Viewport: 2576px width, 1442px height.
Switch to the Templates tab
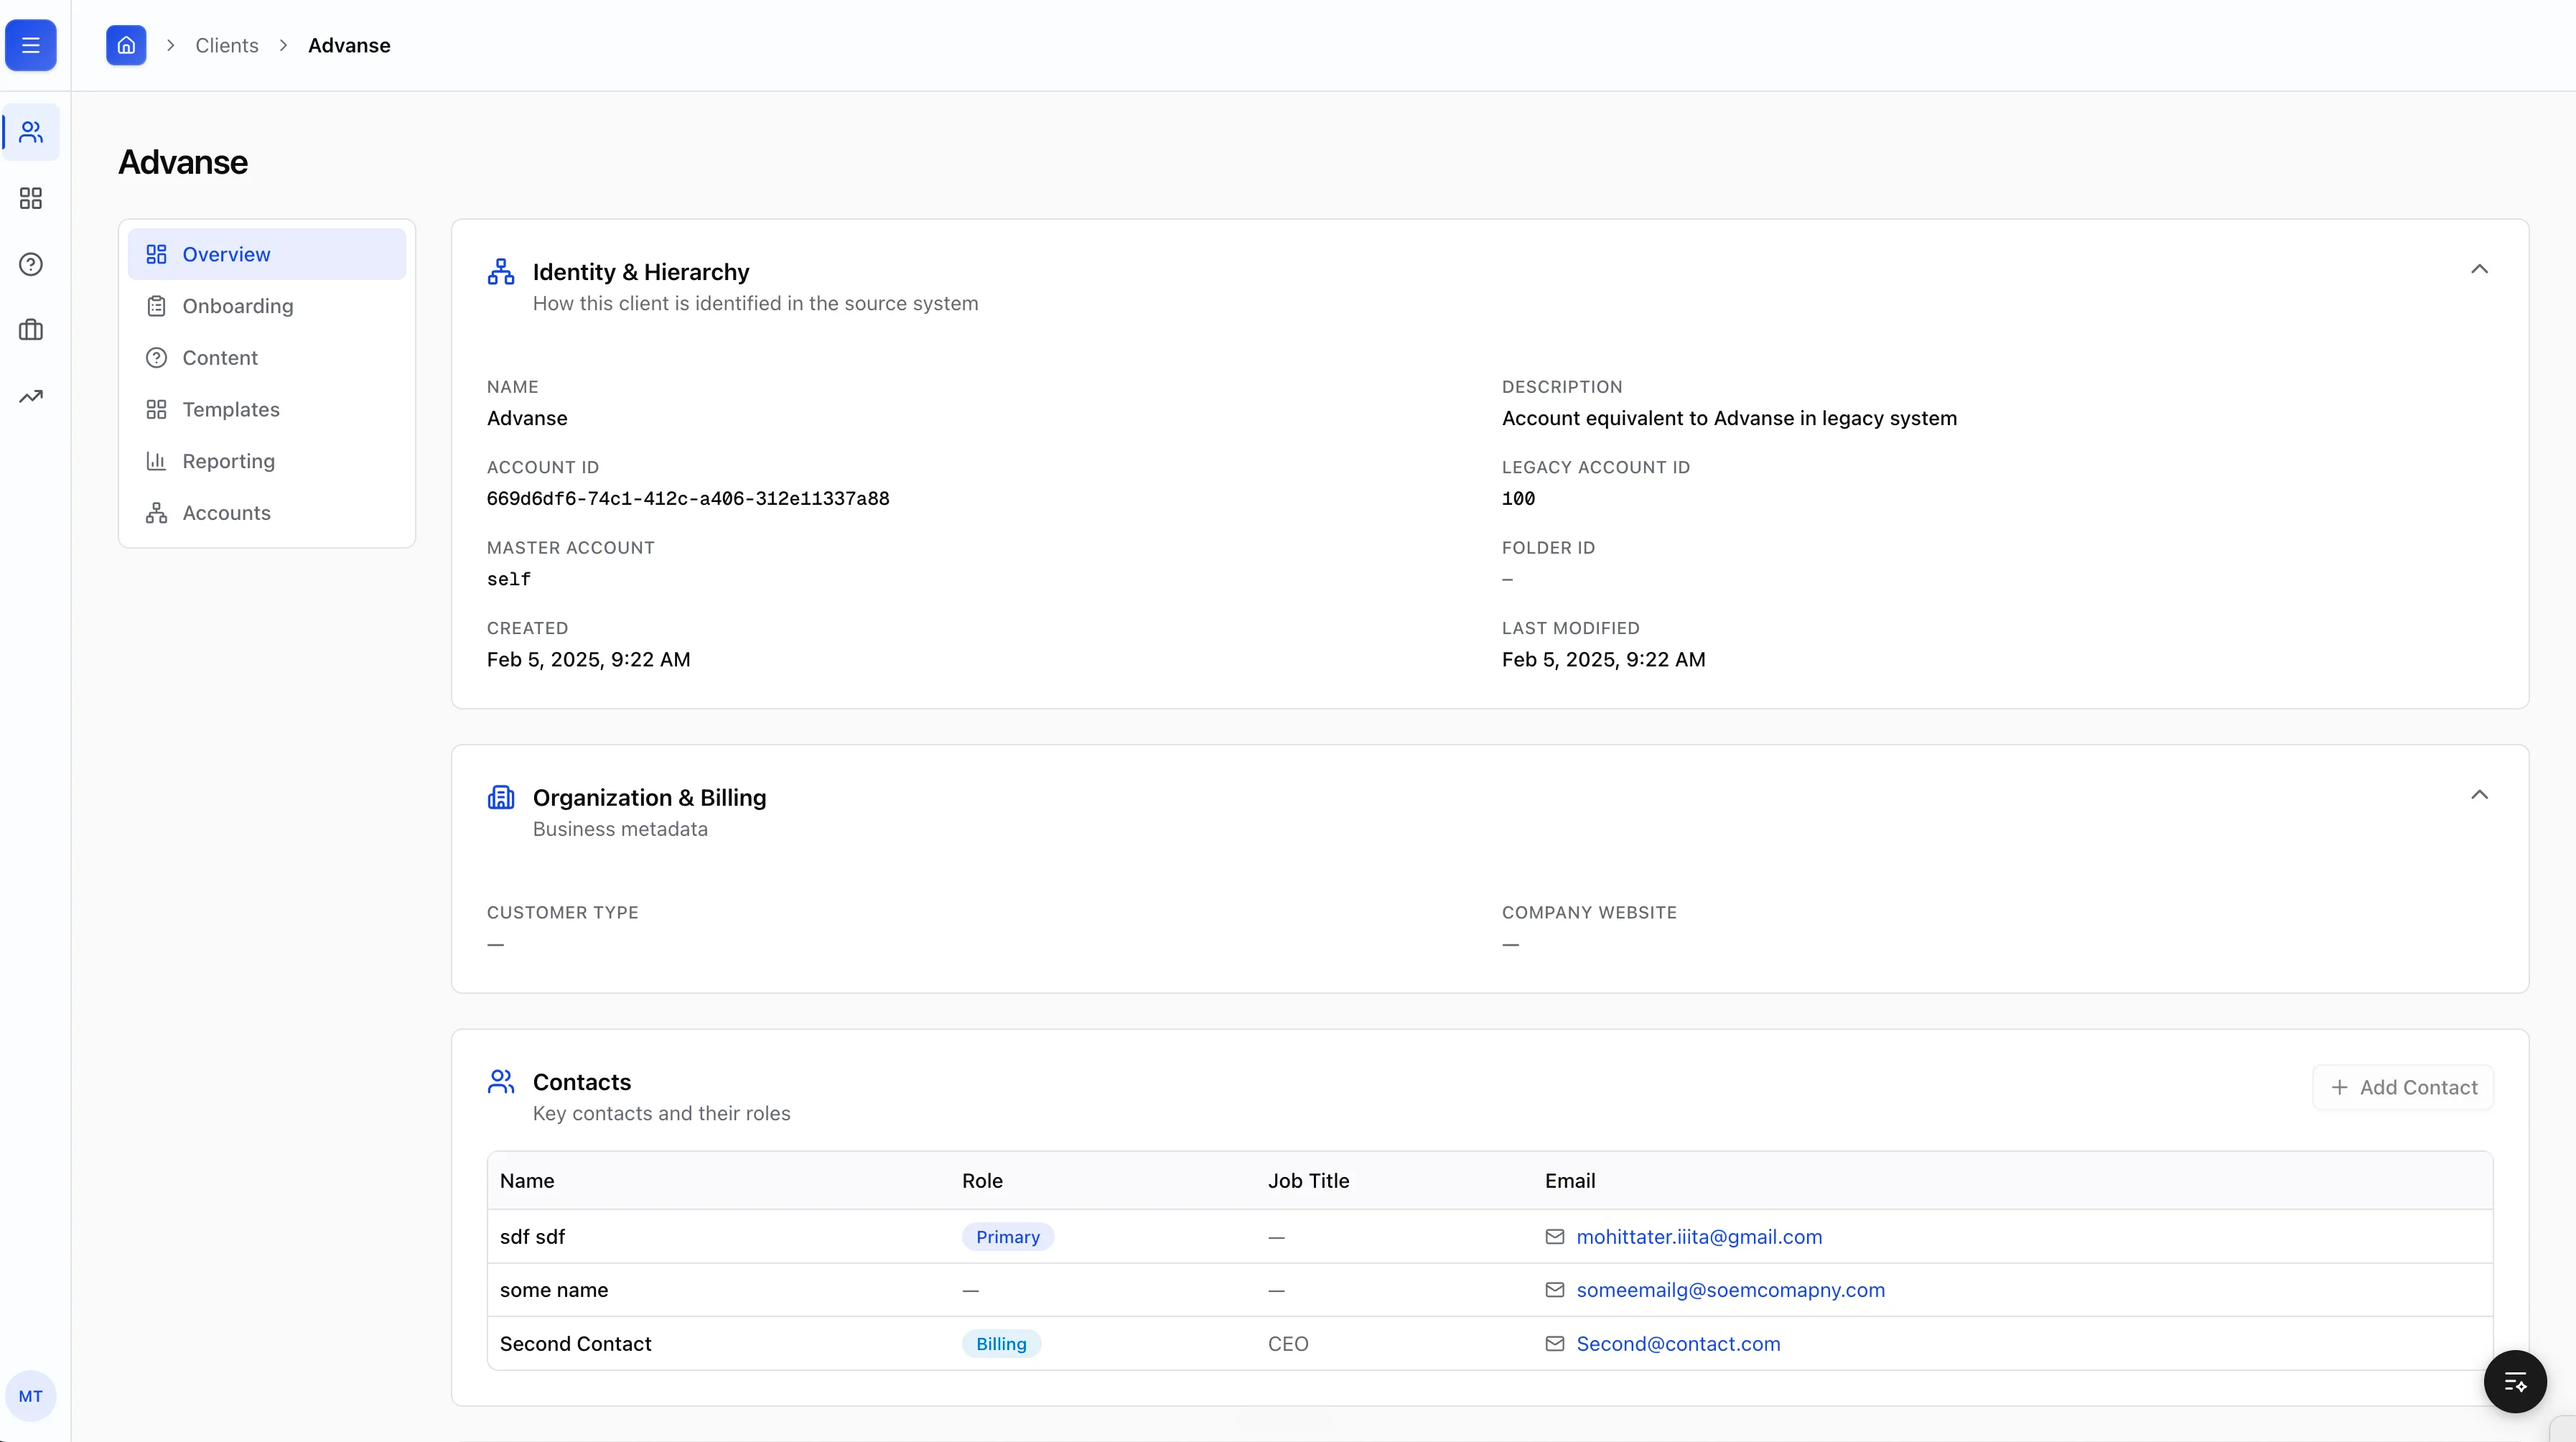point(267,410)
